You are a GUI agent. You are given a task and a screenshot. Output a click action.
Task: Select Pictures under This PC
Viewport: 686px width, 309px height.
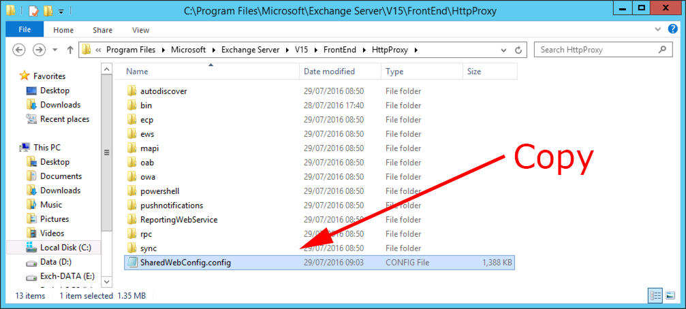[54, 219]
